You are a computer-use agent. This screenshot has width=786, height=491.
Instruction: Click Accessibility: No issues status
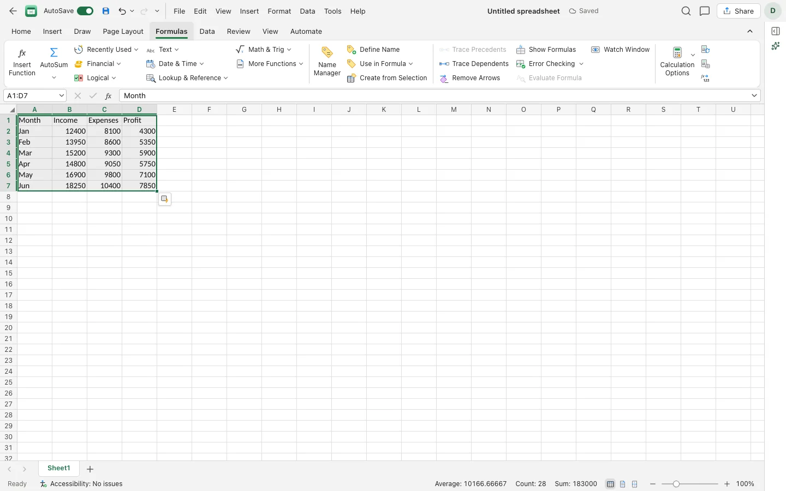pyautogui.click(x=81, y=484)
